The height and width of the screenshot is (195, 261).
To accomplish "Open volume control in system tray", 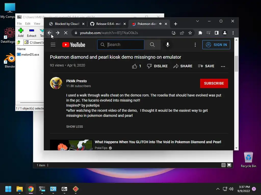I will pos(231,189).
